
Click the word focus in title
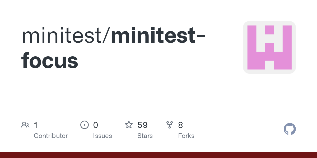[50, 60]
